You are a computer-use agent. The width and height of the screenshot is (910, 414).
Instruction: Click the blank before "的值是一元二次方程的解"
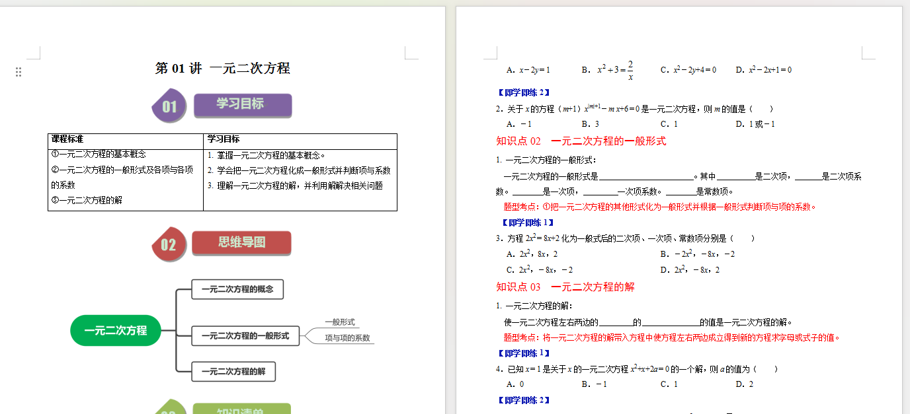pyautogui.click(x=671, y=323)
